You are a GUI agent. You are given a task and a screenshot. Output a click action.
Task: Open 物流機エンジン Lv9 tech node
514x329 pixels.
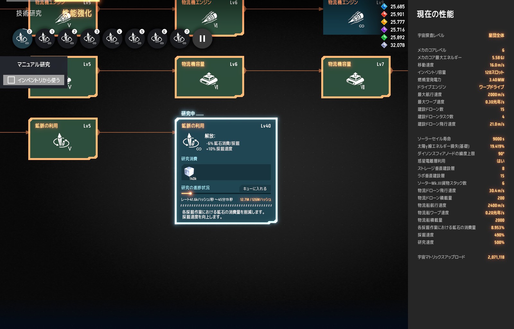[352, 17]
